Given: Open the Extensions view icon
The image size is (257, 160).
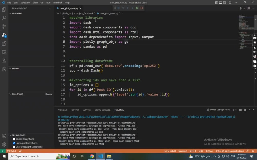Looking at the screenshot, I should tap(4, 44).
